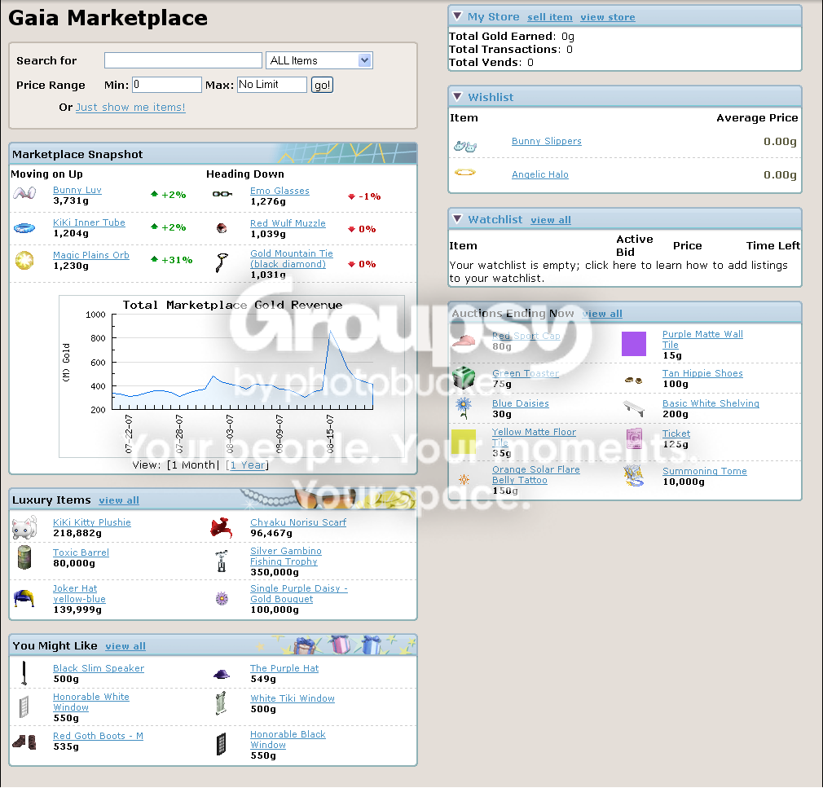Click the Max price field

(272, 85)
